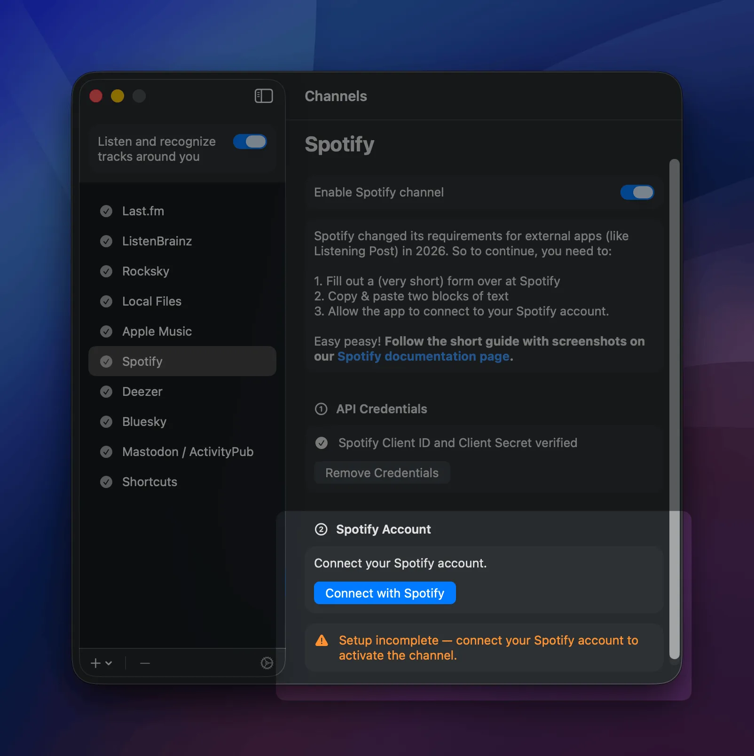Click the Local Files checkmark icon
The height and width of the screenshot is (756, 754).
[106, 301]
